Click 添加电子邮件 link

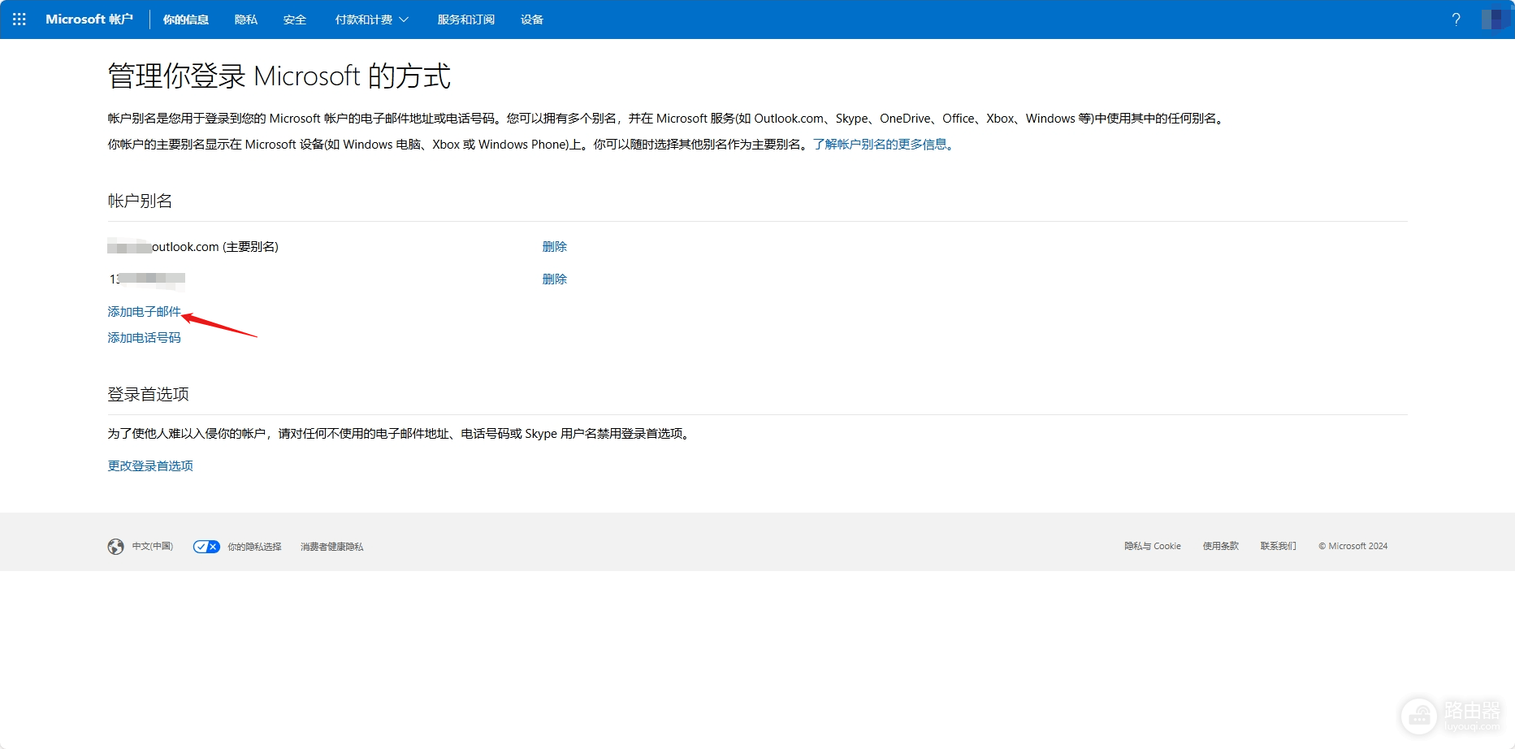[144, 311]
